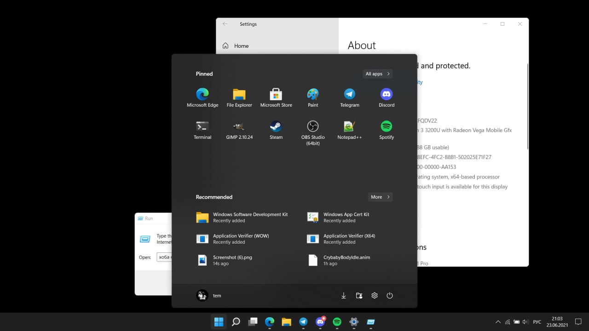
Task: Switch to Settings on taskbar
Action: click(354, 322)
